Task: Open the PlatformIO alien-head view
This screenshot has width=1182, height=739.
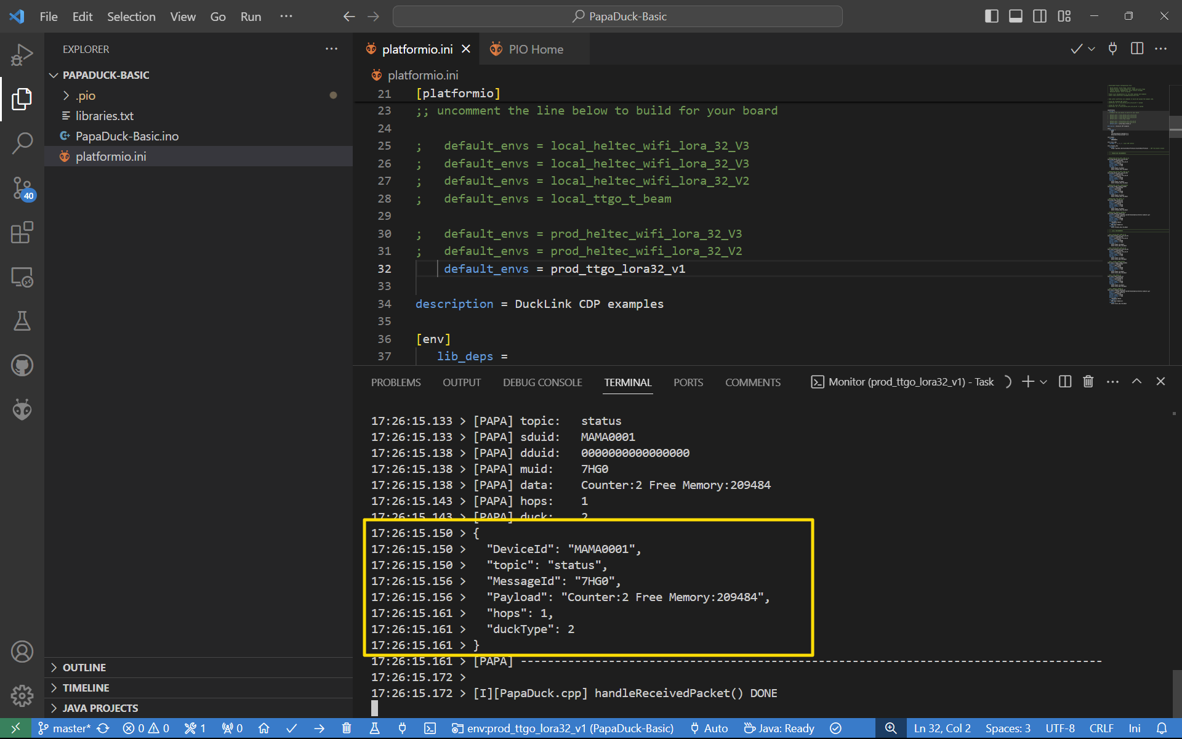Action: [x=22, y=410]
